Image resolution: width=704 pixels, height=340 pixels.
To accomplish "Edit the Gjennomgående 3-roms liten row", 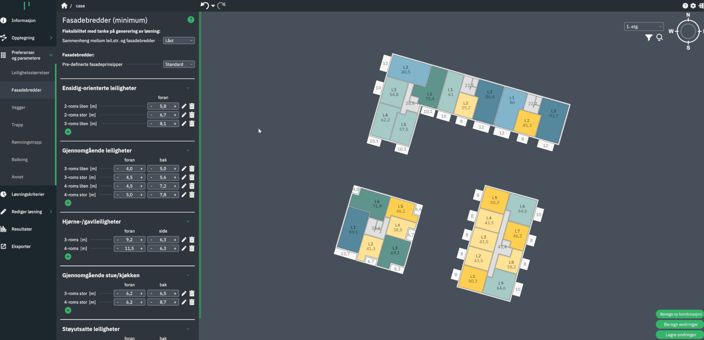I will tap(184, 169).
